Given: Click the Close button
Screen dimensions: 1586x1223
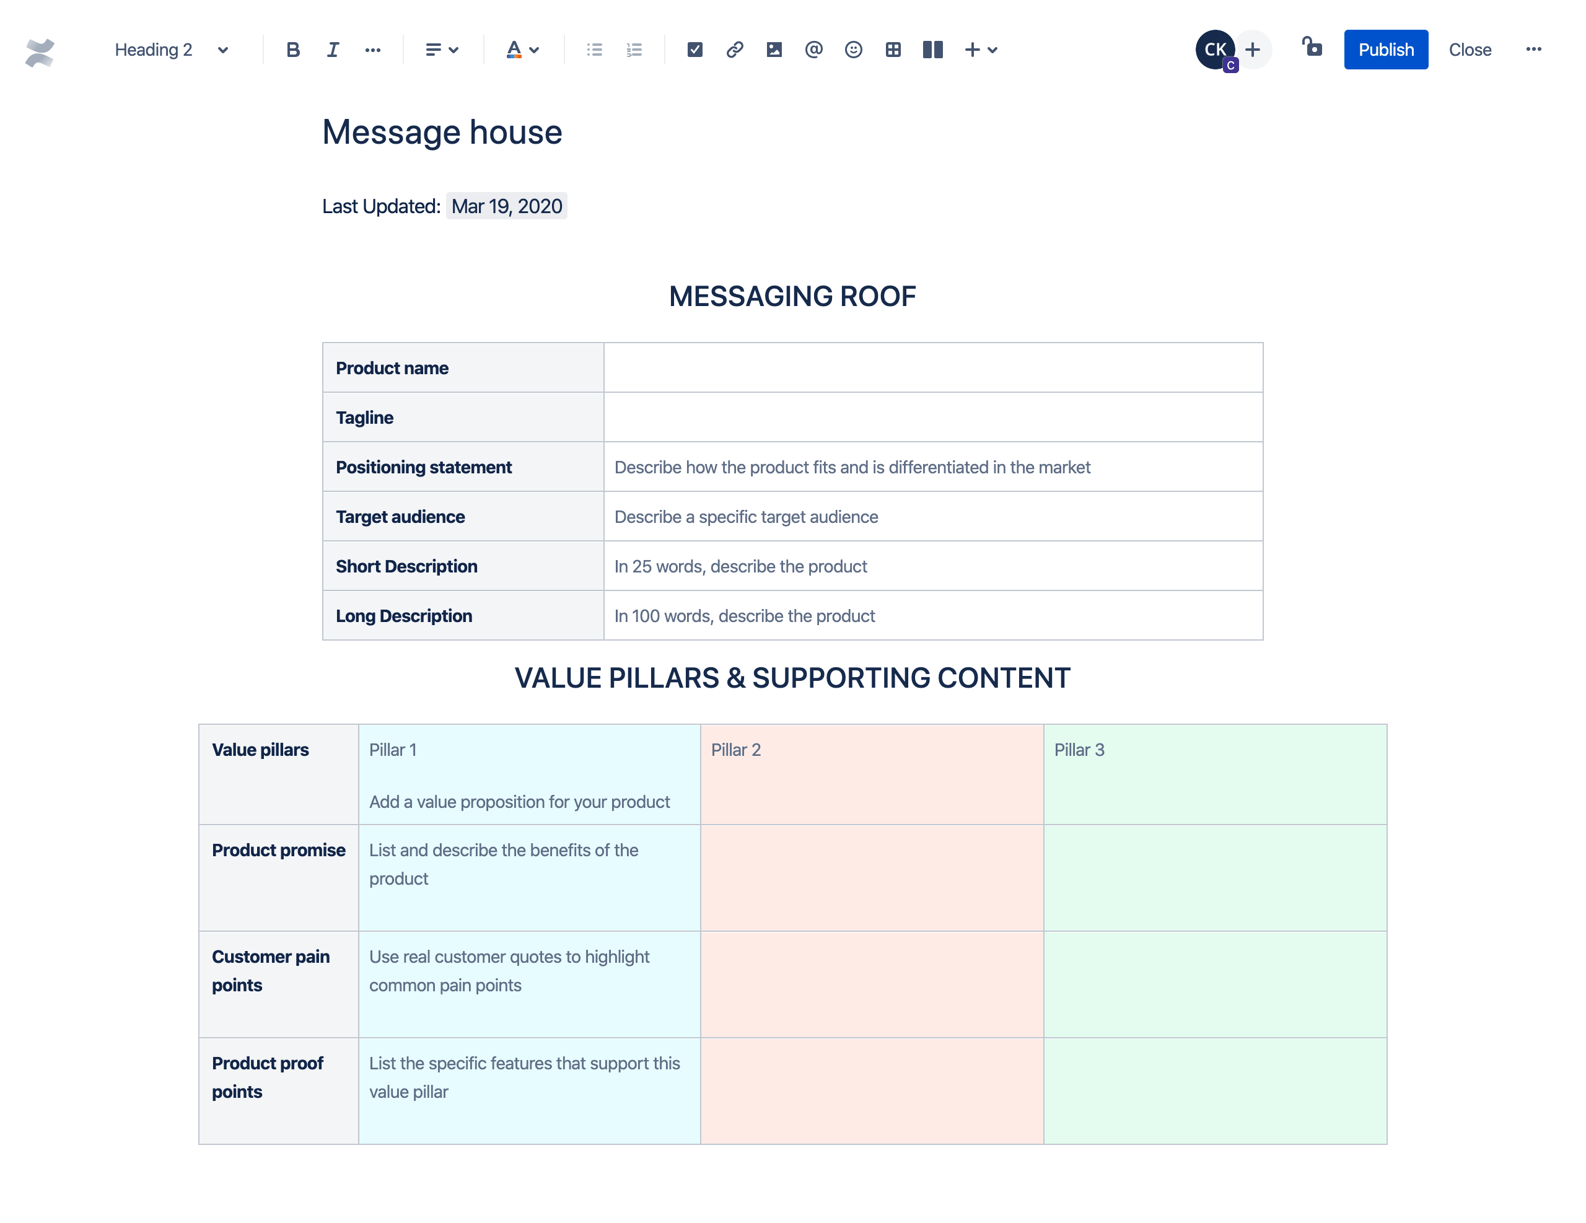Looking at the screenshot, I should pos(1468,49).
